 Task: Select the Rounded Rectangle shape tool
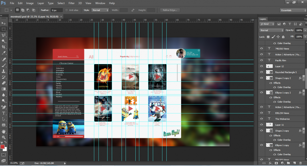[3, 125]
